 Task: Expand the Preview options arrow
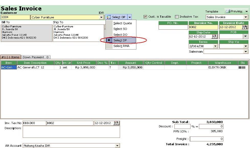246,11
